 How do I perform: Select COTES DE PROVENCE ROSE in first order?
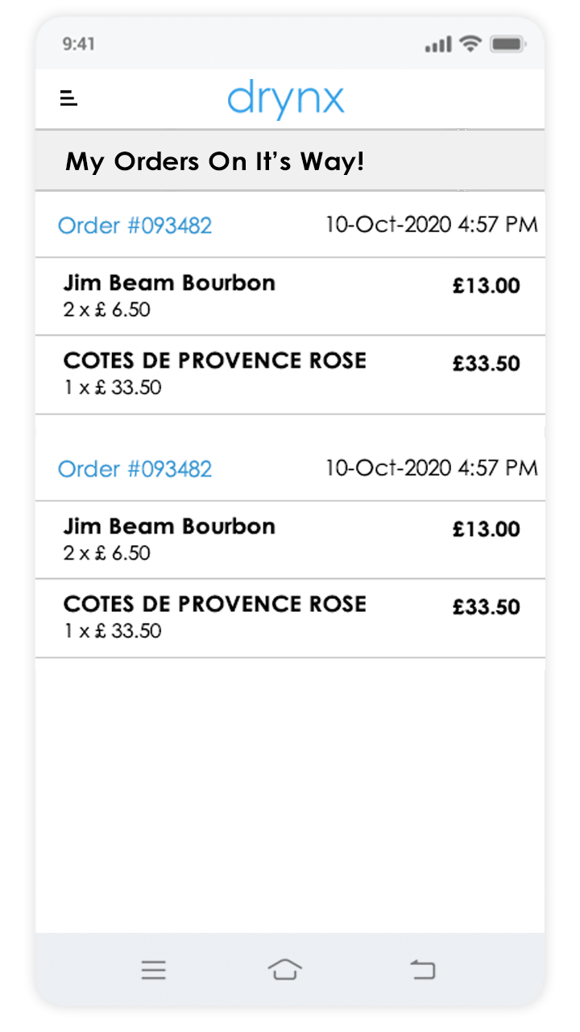pos(214,360)
